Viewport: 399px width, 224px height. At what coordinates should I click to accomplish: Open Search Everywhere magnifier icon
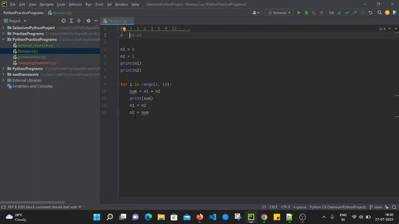click(x=380, y=12)
